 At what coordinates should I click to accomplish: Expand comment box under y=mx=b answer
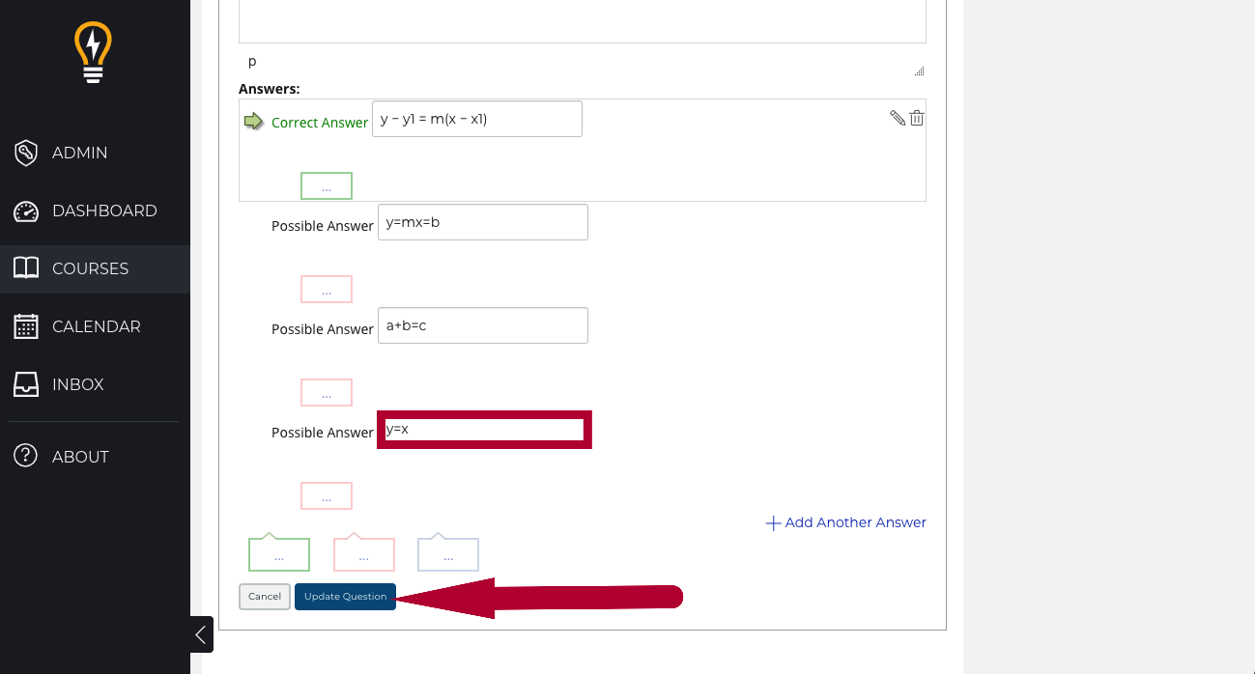click(327, 290)
